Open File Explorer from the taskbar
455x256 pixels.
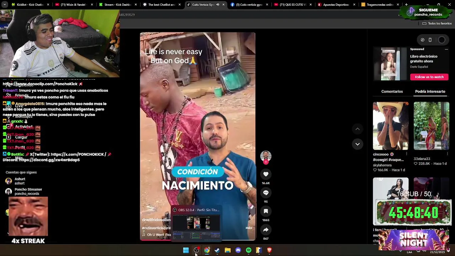pyautogui.click(x=227, y=250)
